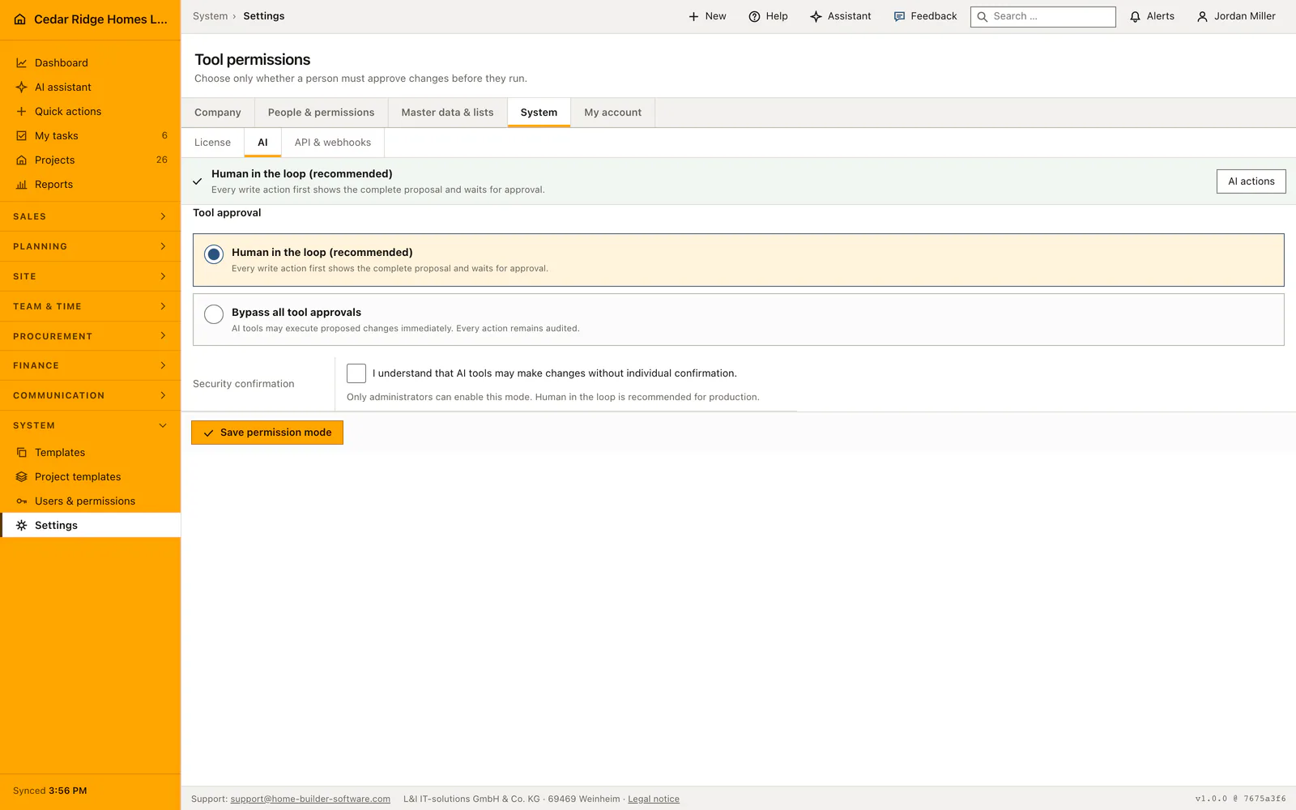Click the My tasks count 6
This screenshot has width=1296, height=810.
pos(164,136)
